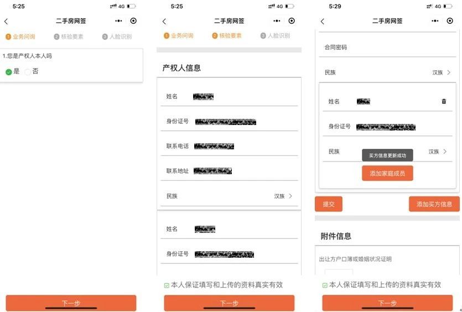Viewport: 462px width, 312px height.
Task: Select step 人脸识别 in middle screen
Action: coord(275,35)
